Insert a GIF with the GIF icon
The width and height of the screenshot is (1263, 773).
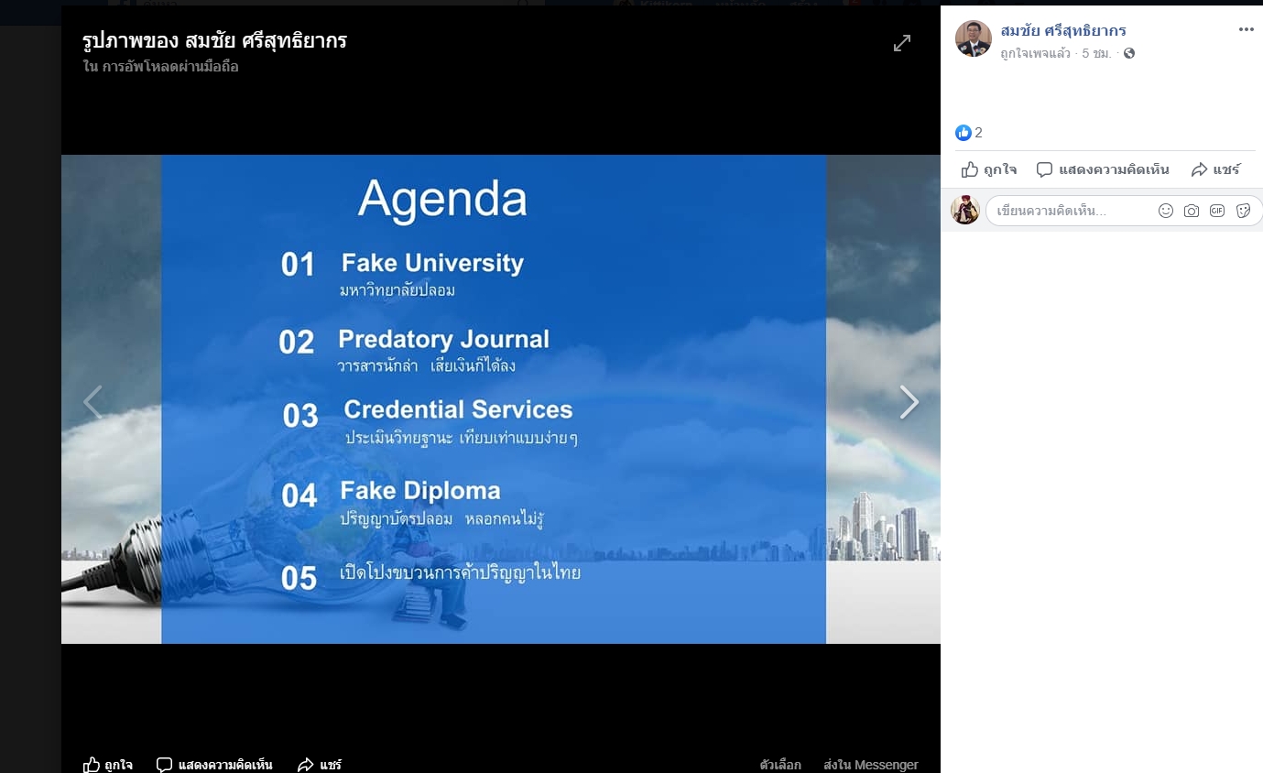coord(1216,211)
